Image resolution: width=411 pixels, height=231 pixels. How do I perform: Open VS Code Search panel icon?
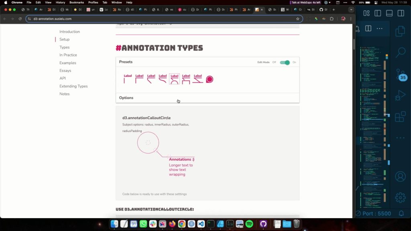(x=400, y=52)
